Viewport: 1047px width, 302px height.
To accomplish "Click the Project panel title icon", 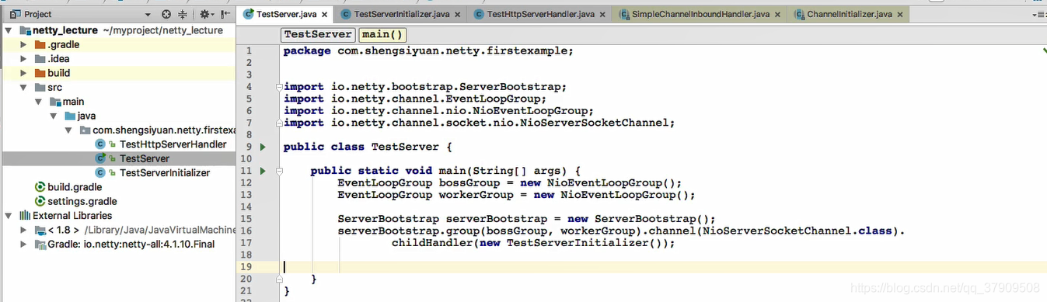I will 15,14.
